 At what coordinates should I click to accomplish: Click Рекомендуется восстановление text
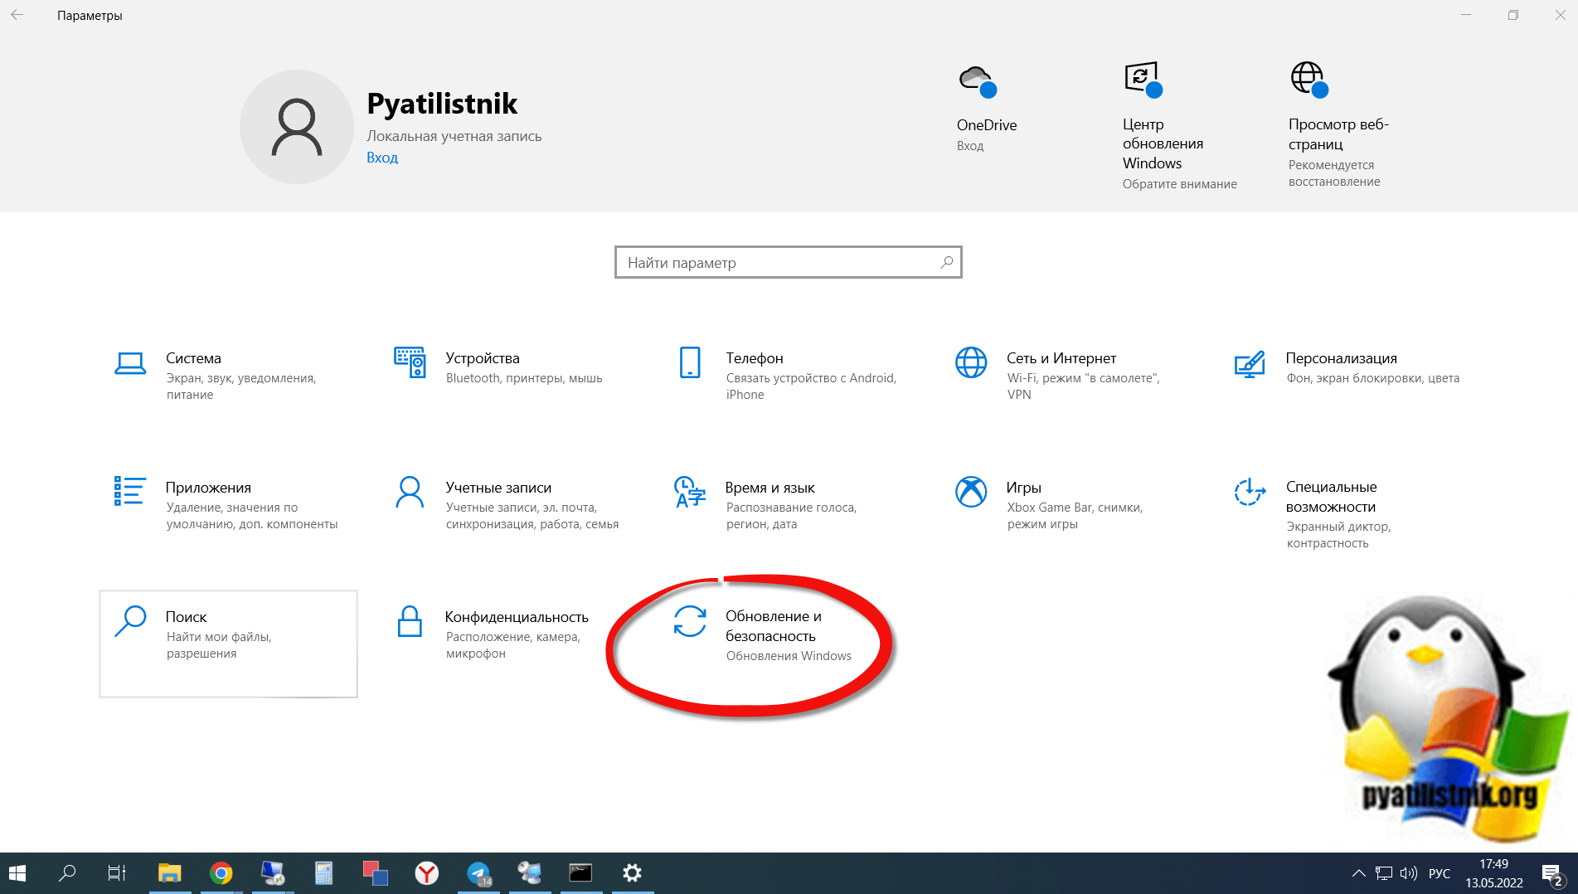(x=1334, y=173)
